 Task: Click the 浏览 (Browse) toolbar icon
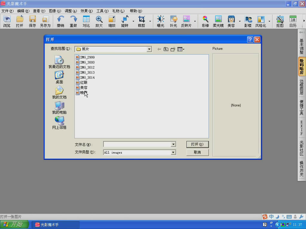(7, 21)
